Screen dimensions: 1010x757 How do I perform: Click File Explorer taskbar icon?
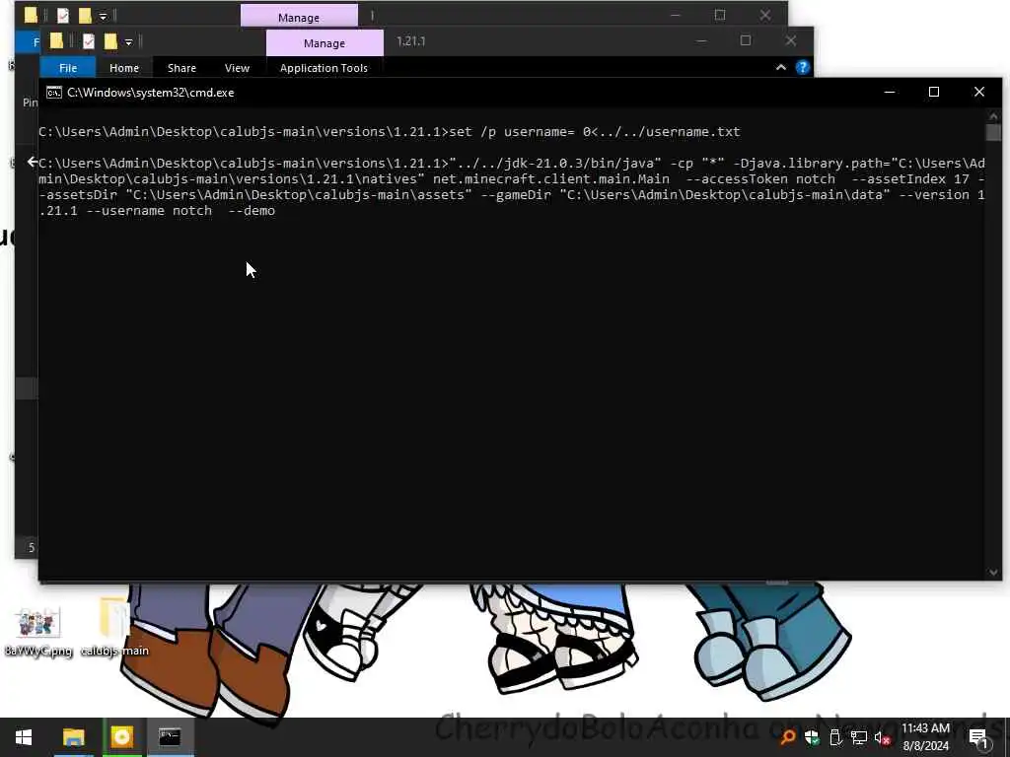(73, 737)
